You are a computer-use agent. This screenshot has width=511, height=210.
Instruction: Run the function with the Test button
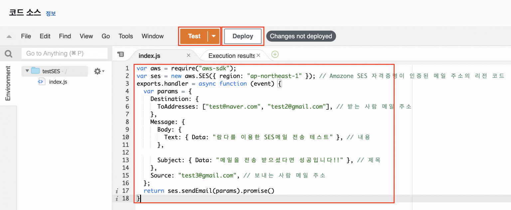194,36
